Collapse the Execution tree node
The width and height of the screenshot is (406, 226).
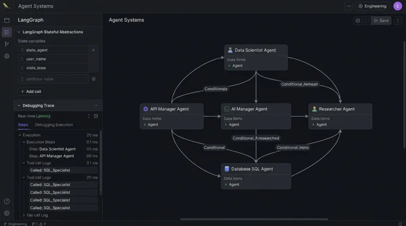(x=20, y=135)
